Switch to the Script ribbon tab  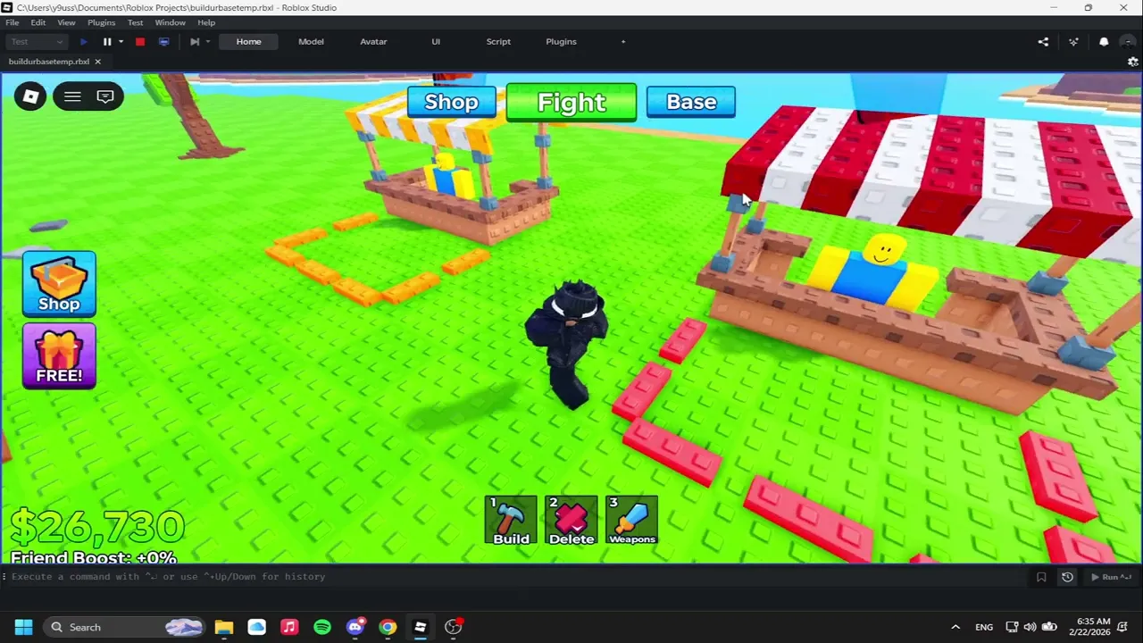click(x=498, y=41)
